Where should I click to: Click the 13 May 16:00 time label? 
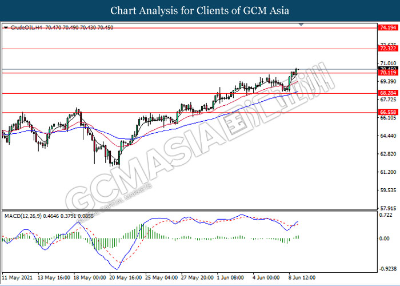54,277
